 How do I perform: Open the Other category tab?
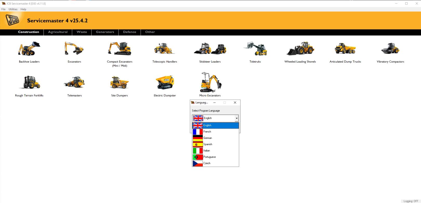[x=150, y=32]
